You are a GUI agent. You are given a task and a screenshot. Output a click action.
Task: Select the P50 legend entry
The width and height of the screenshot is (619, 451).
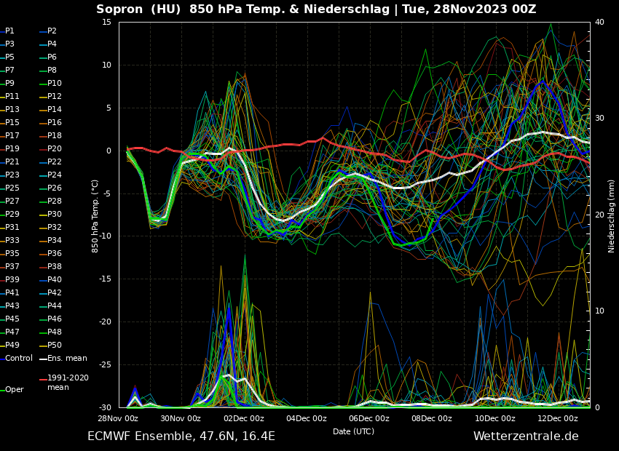54,346
